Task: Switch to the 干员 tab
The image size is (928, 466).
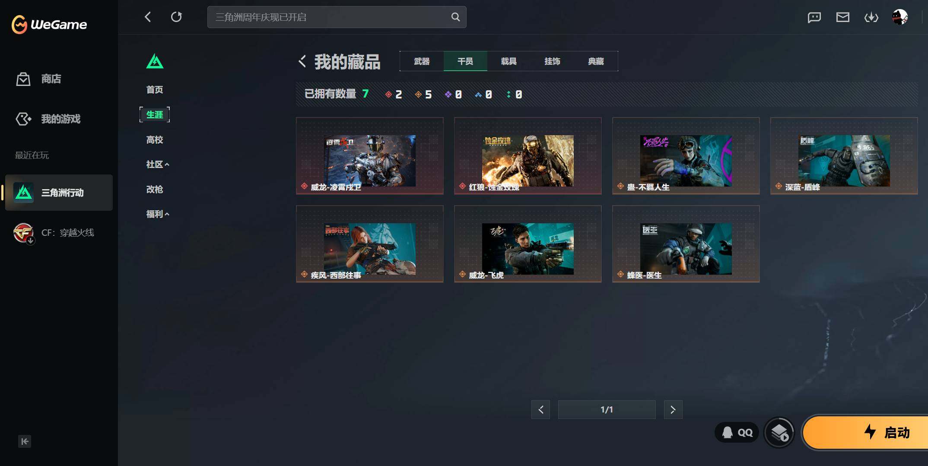Action: (x=465, y=61)
